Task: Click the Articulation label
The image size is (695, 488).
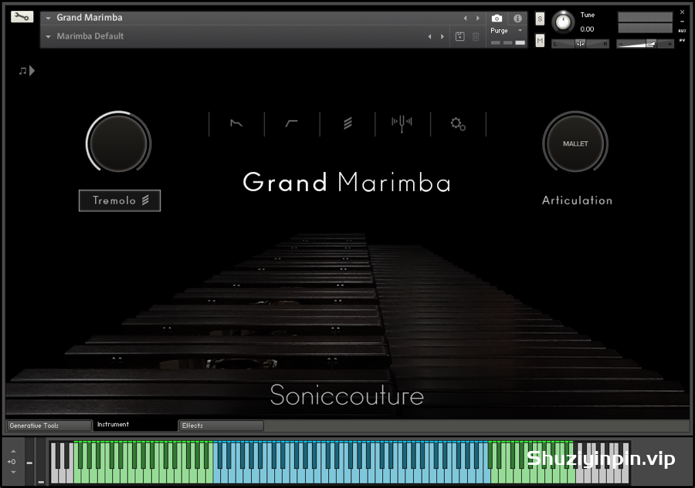Action: pos(577,200)
